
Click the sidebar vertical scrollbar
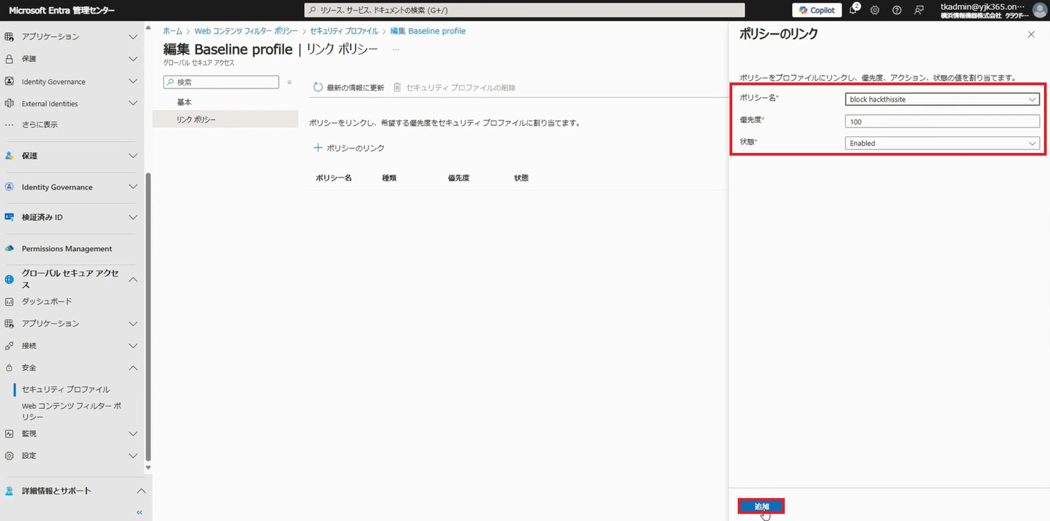tap(148, 317)
